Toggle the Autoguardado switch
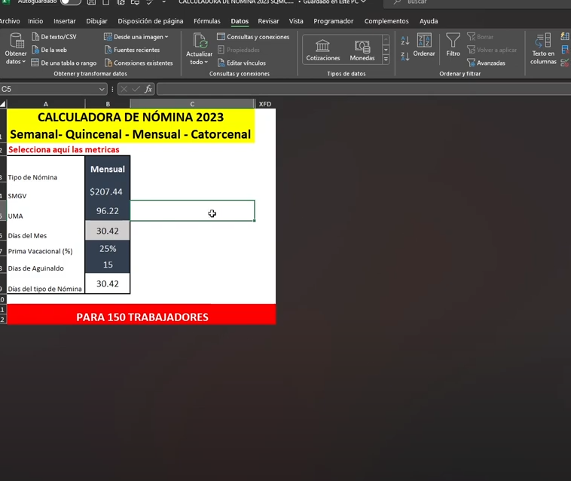 coord(70,2)
